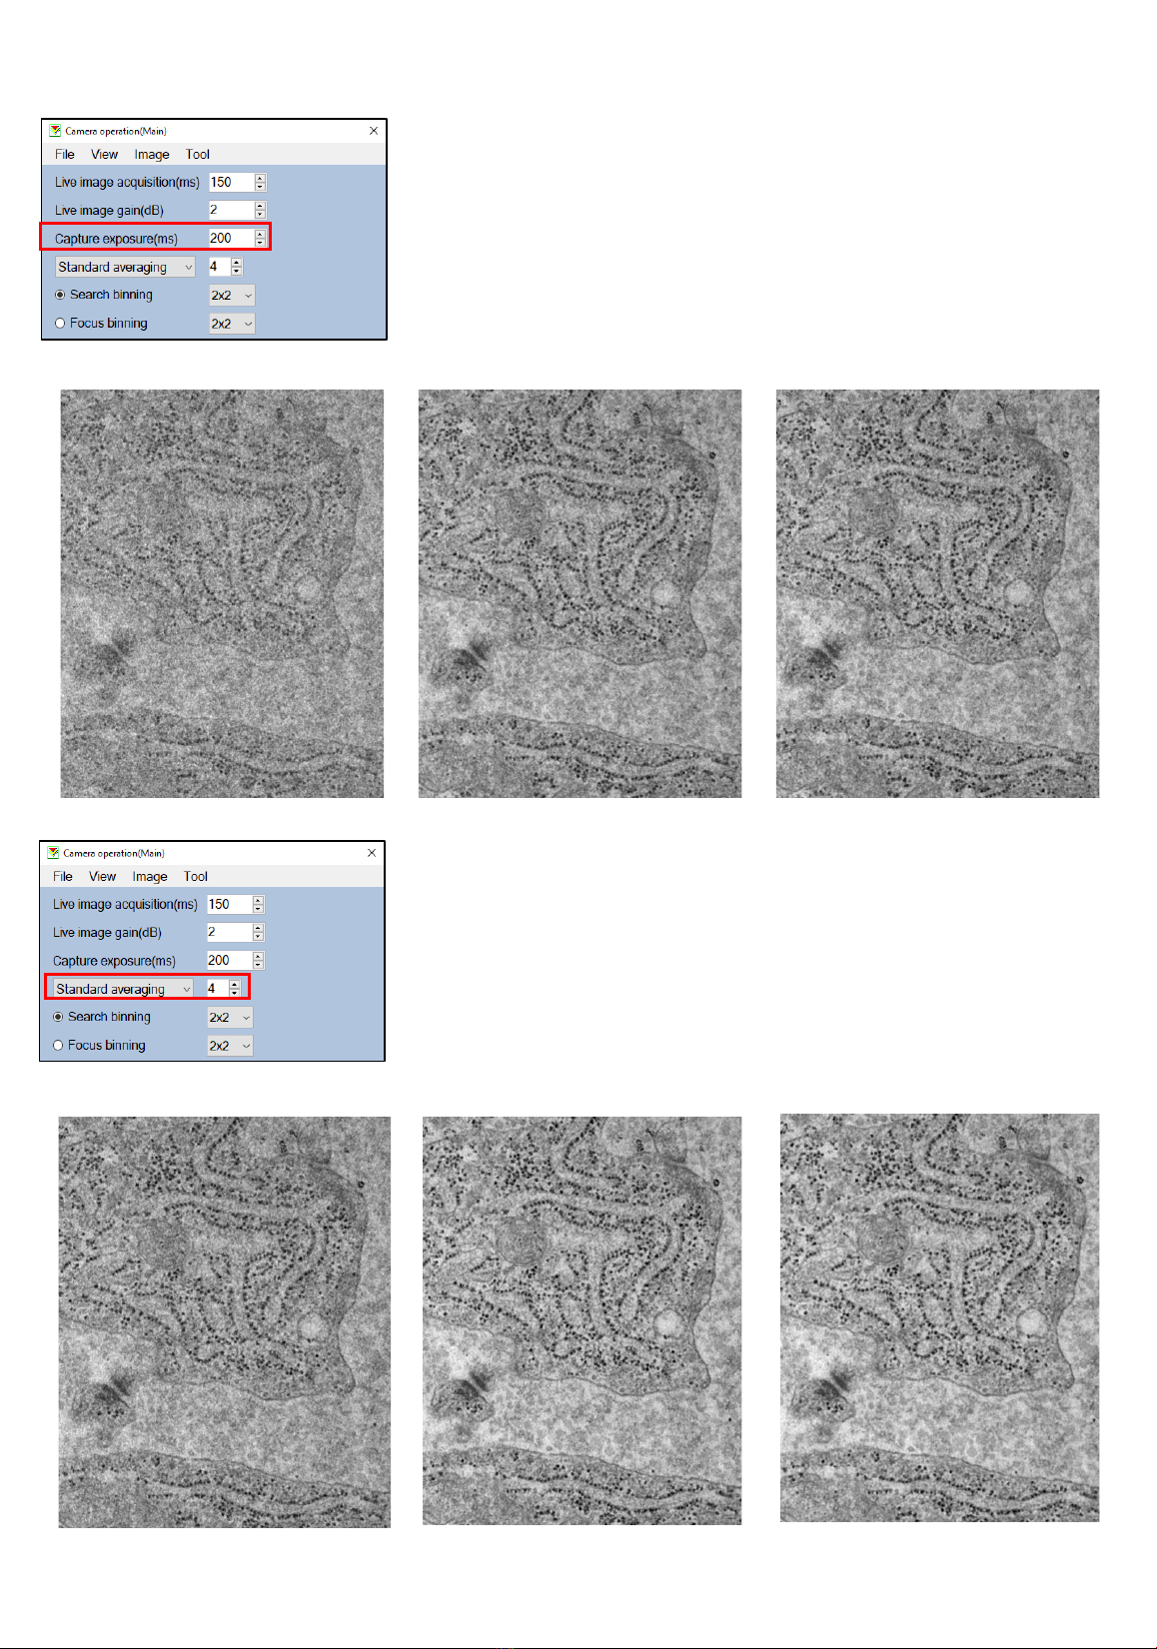Viewport: 1157px width, 1649px height.
Task: Expand Standard averaging dropdown in lower window
Action: pyautogui.click(x=123, y=989)
